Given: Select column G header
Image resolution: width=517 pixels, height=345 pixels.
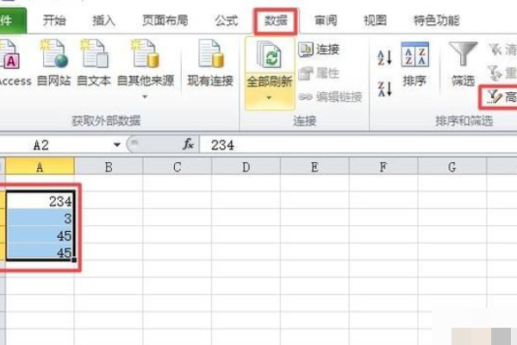Looking at the screenshot, I should pos(452,166).
